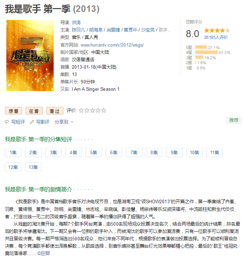
Task: Click the green 推荐 button
Action: click(x=234, y=120)
